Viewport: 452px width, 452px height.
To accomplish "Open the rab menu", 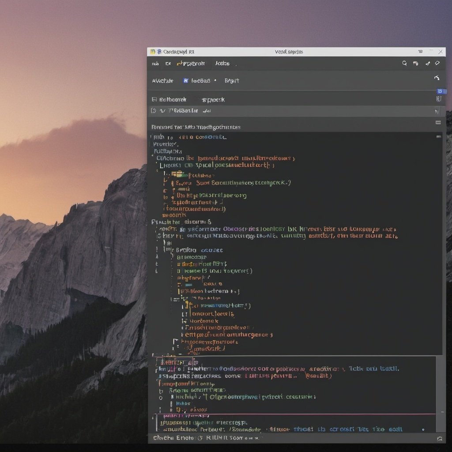I will pyautogui.click(x=155, y=64).
